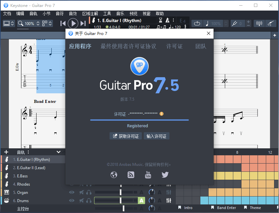
Task: Click the tempo 120 indicator
Action: [x=175, y=27]
